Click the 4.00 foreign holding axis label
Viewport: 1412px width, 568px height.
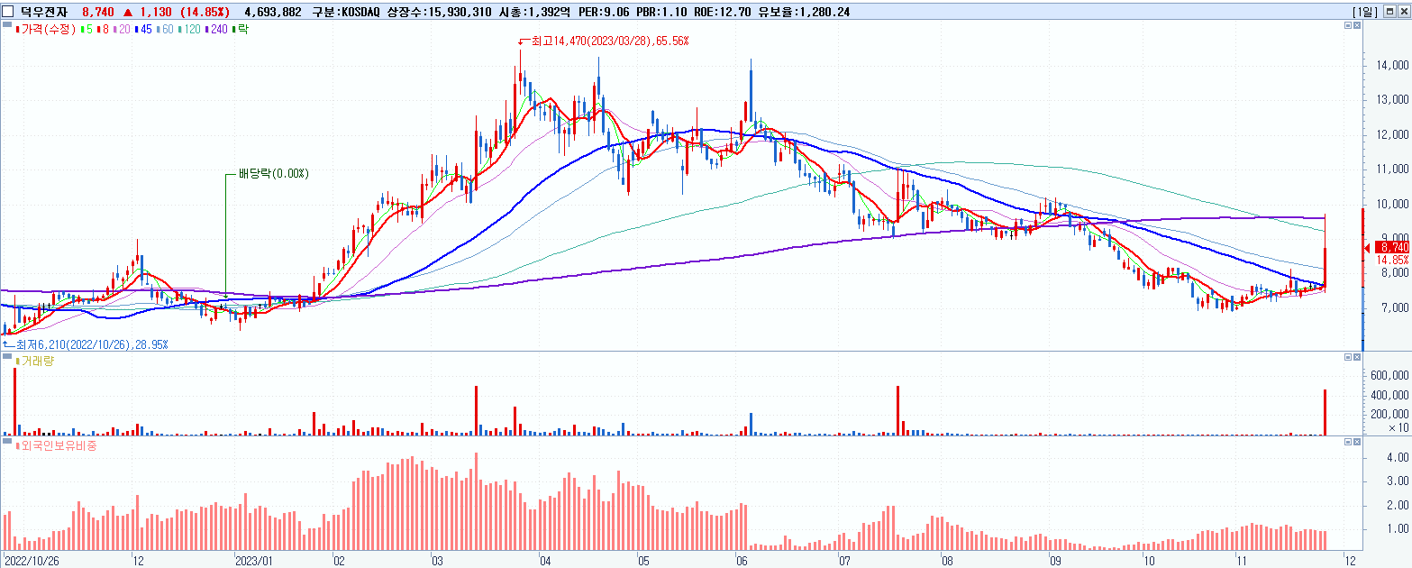1398,458
